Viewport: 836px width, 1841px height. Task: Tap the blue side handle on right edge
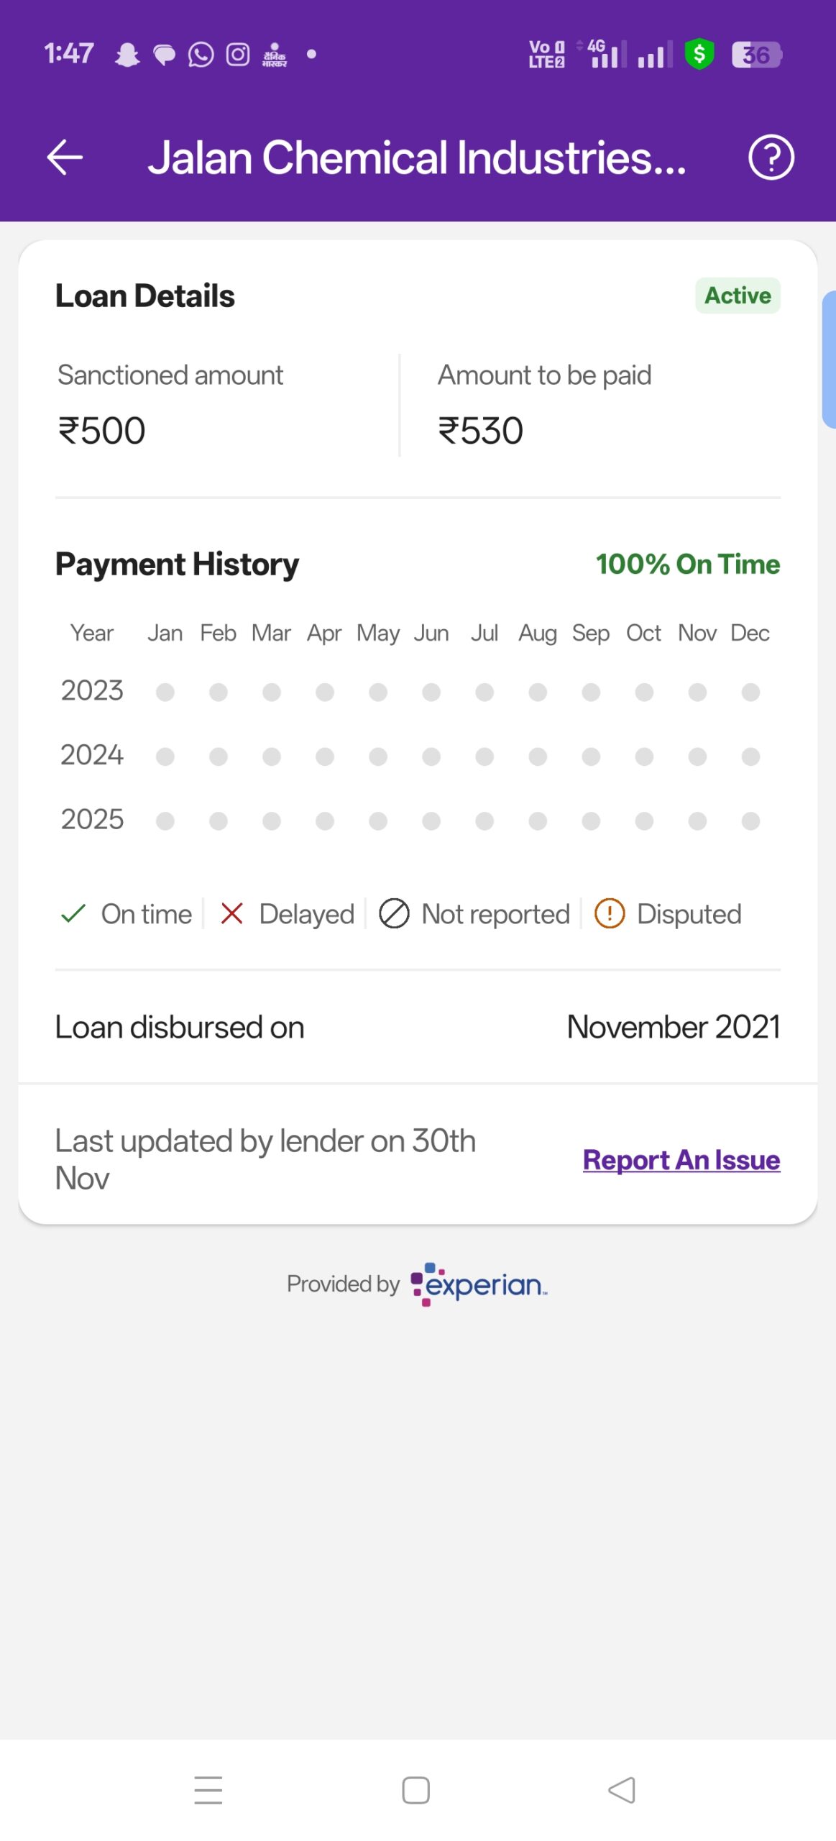tap(829, 360)
